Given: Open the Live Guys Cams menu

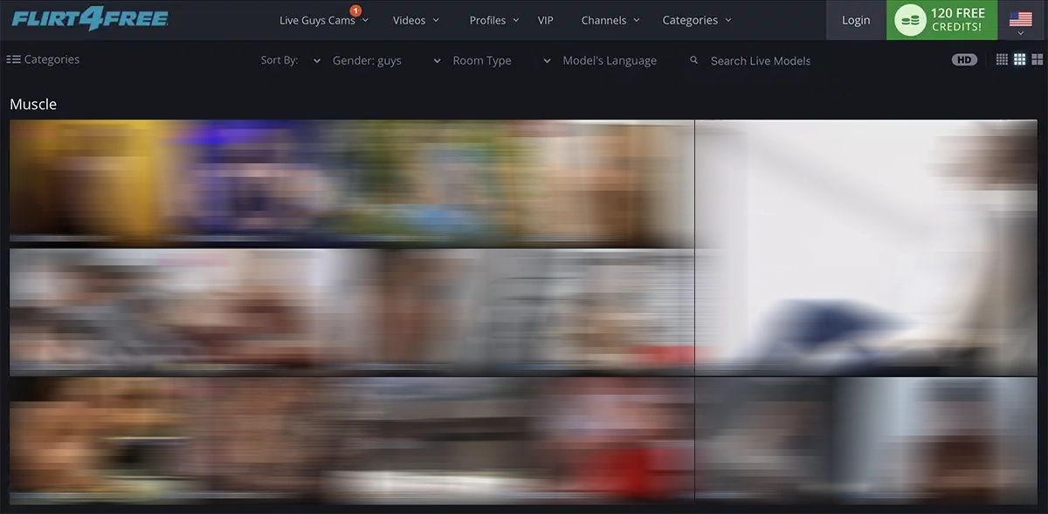Looking at the screenshot, I should click(323, 20).
